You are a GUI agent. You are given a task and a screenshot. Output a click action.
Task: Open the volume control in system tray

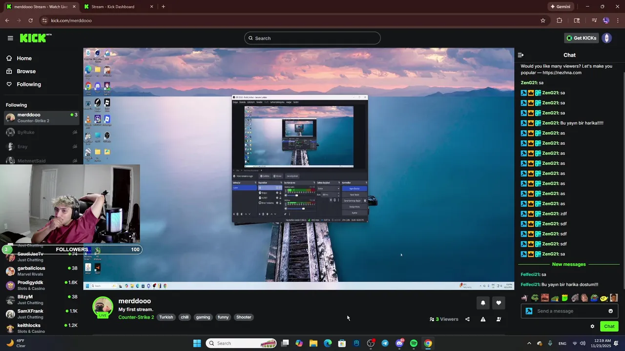pos(583,343)
